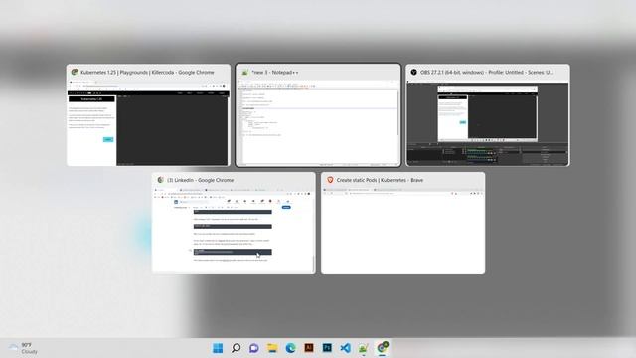Open the Windows Start menu
Screen dimensions: 636x358
point(218,348)
